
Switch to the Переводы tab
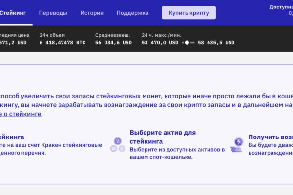[x=53, y=13]
